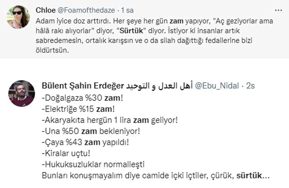
Task: Click the bold "sürtük…" ending Bülent's tweet
Action: 253,175
